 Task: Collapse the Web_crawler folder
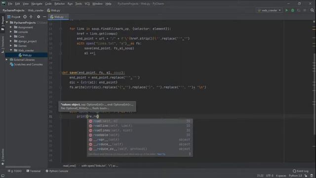coord(11,50)
